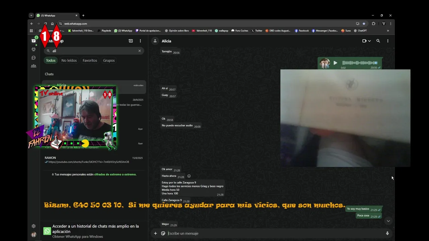The width and height of the screenshot is (429, 241).
Task: Open chat list options menu
Action: [x=140, y=41]
